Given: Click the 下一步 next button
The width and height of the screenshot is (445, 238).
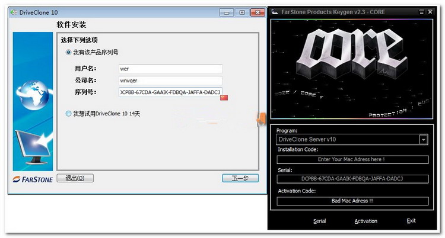Looking at the screenshot, I should (240, 178).
